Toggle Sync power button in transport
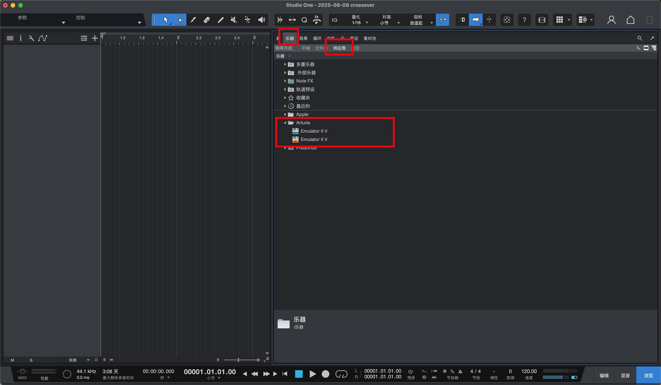 [410, 372]
